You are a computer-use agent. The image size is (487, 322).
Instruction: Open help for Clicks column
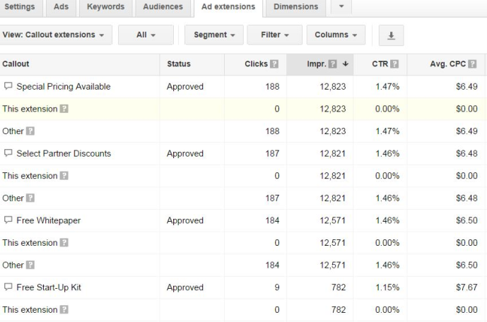click(x=274, y=64)
